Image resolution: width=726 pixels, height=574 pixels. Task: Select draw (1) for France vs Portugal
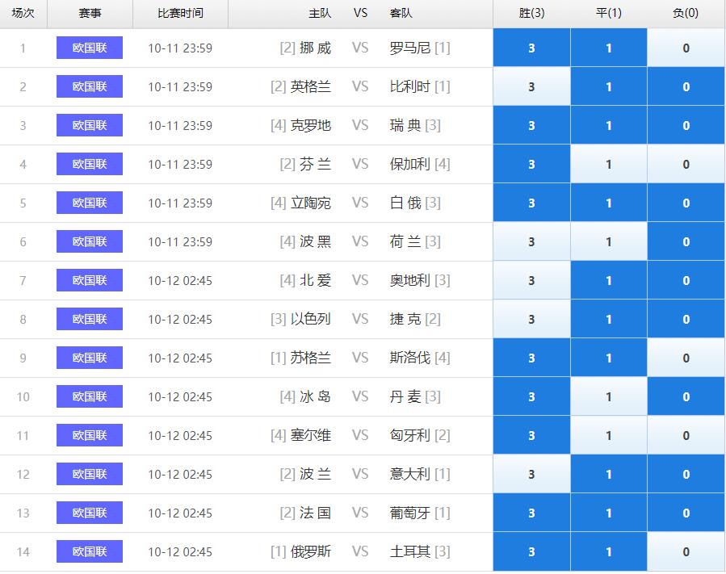click(609, 513)
